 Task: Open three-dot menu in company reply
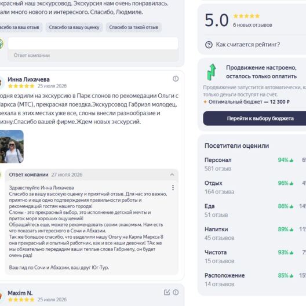click(173, 188)
